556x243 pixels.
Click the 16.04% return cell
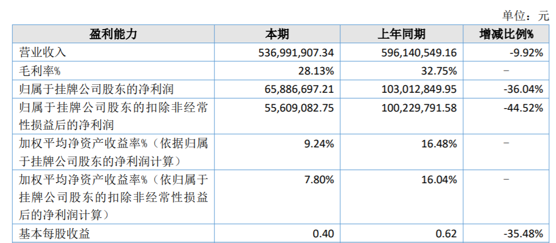coord(439,180)
